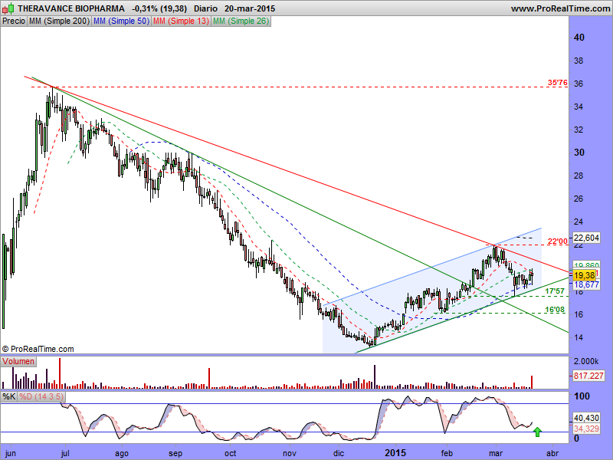Screen dimensions: 613x460
Task: Open the MM (Simple 200) label
Action: (60, 21)
